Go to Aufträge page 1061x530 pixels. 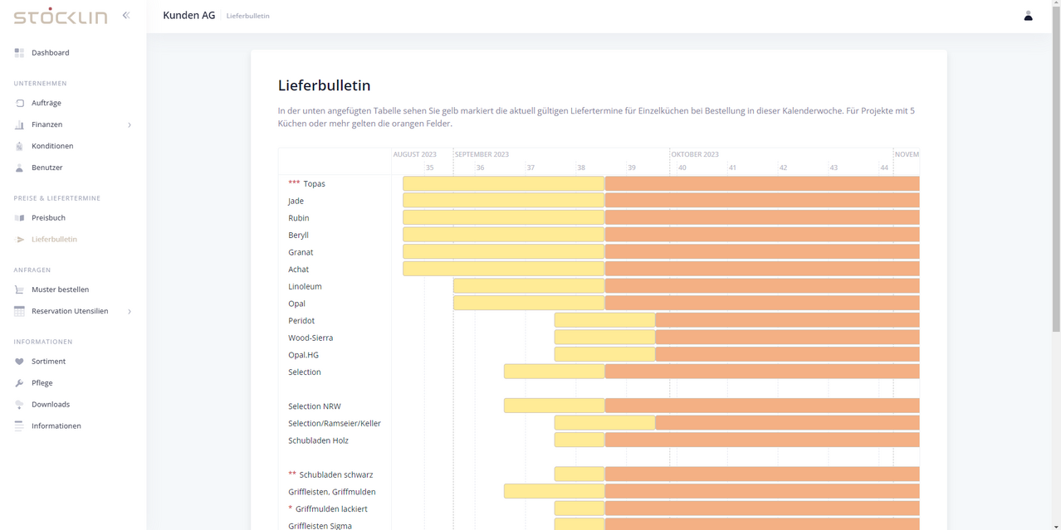pos(46,103)
